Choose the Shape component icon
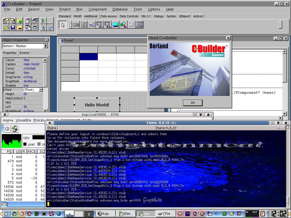Viewport: 291px width, 218px height. 123,25
